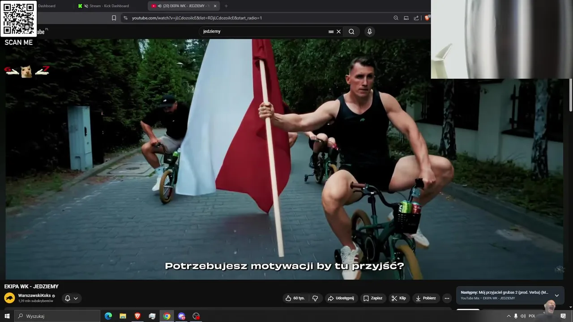
Task: Click the microphone icon in system tray
Action: [516, 316]
